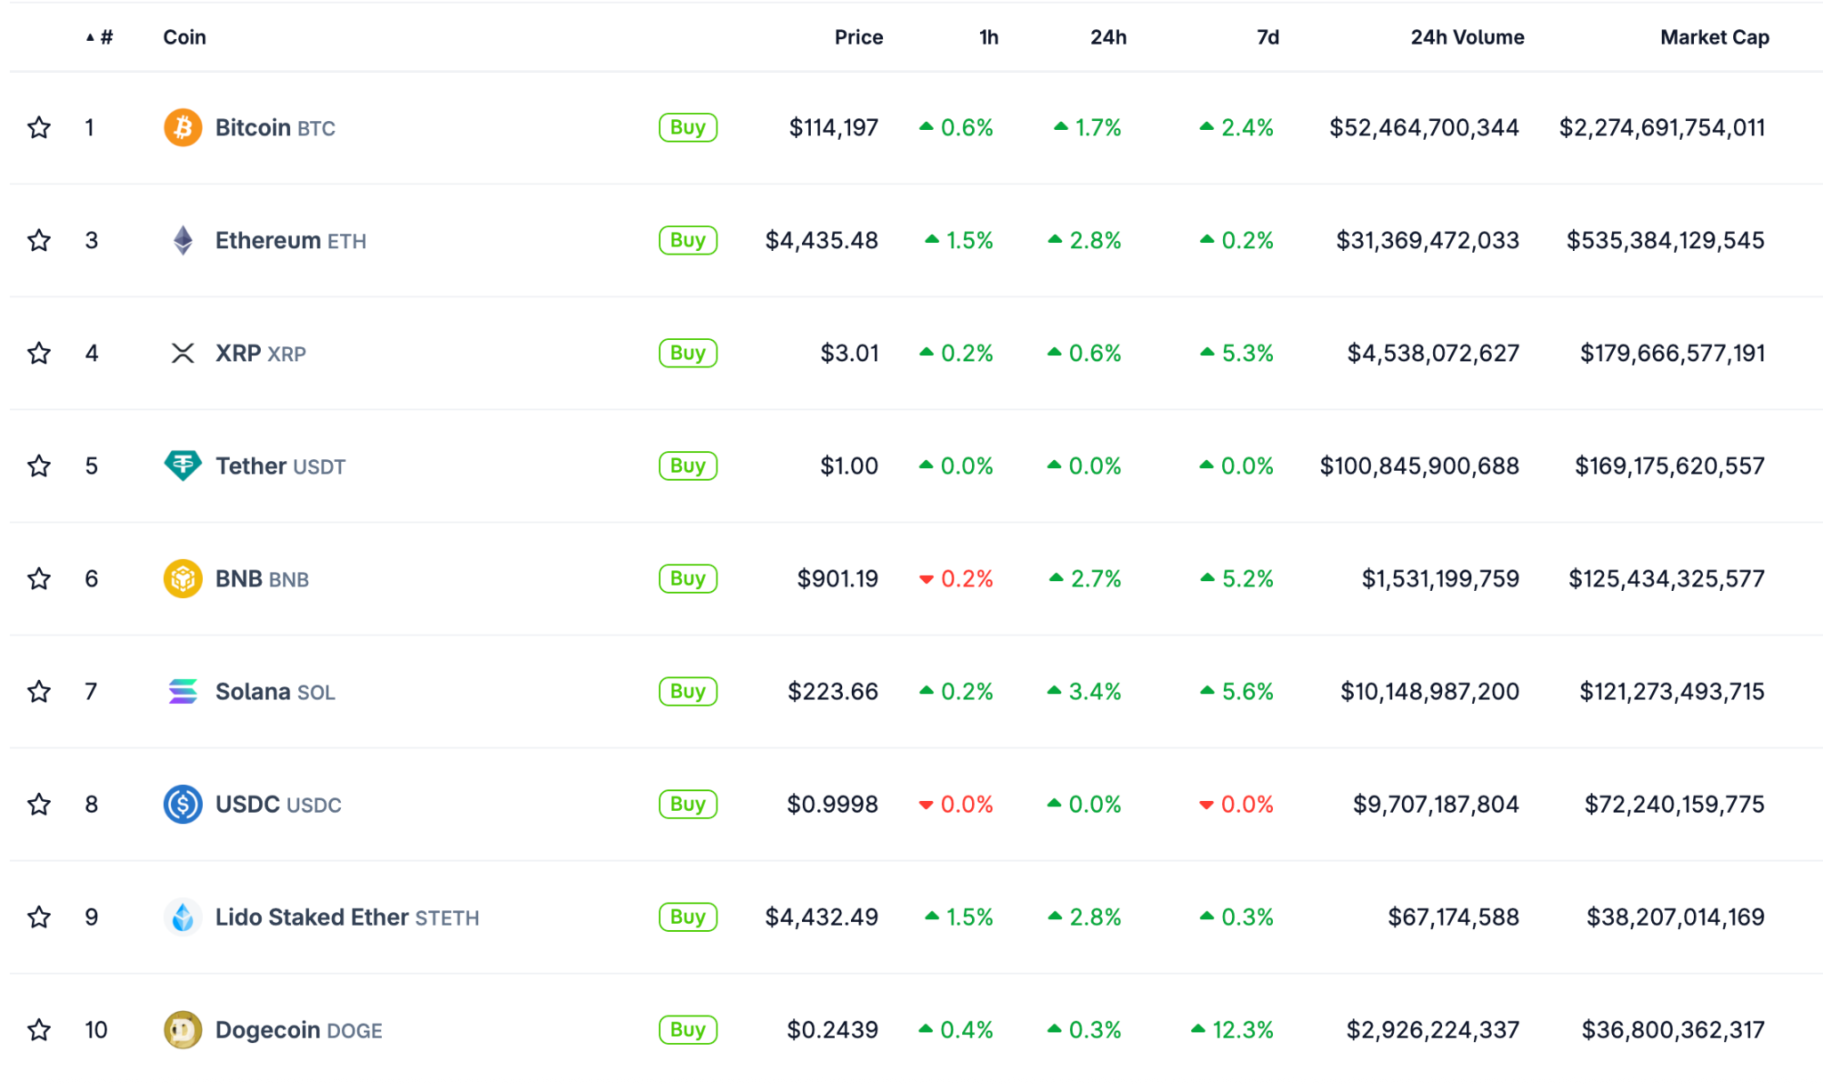Click the XRP logo icon
The image size is (1823, 1084).
pos(182,353)
